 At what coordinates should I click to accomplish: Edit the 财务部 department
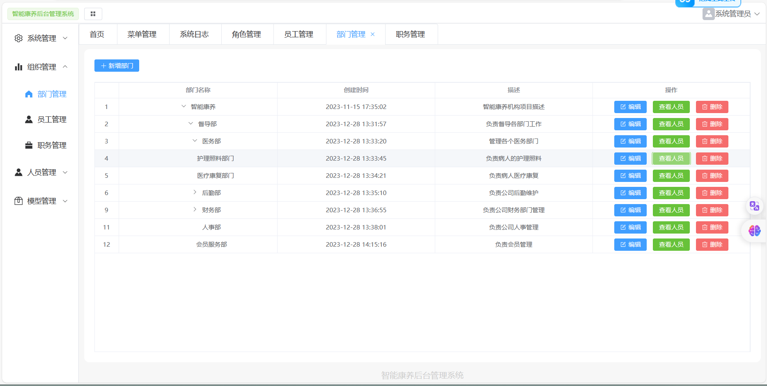point(630,210)
